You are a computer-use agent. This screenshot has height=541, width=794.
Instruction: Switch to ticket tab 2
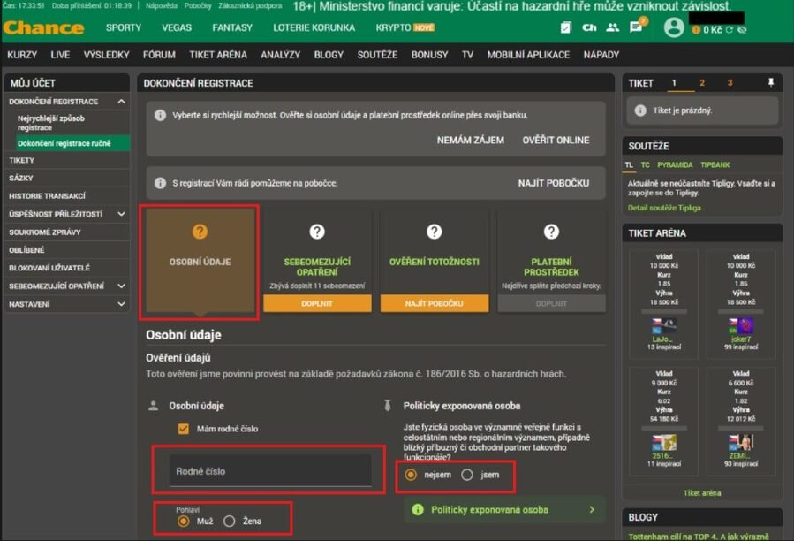click(702, 82)
